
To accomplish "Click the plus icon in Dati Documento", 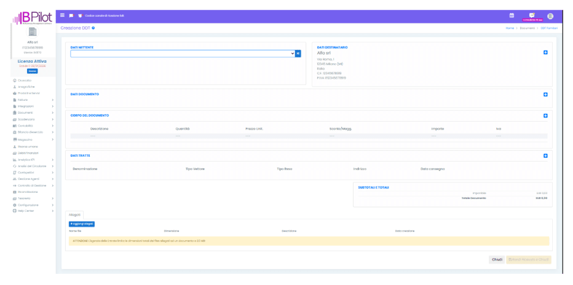I will (x=545, y=95).
